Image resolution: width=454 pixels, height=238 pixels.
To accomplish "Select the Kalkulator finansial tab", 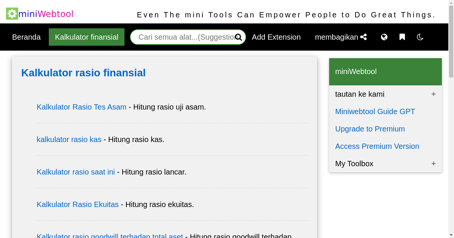I will (86, 37).
